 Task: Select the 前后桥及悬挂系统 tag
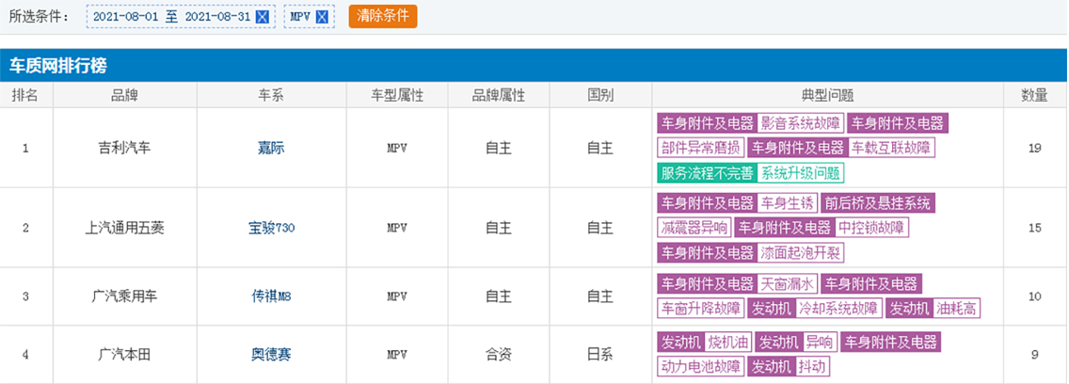(877, 202)
